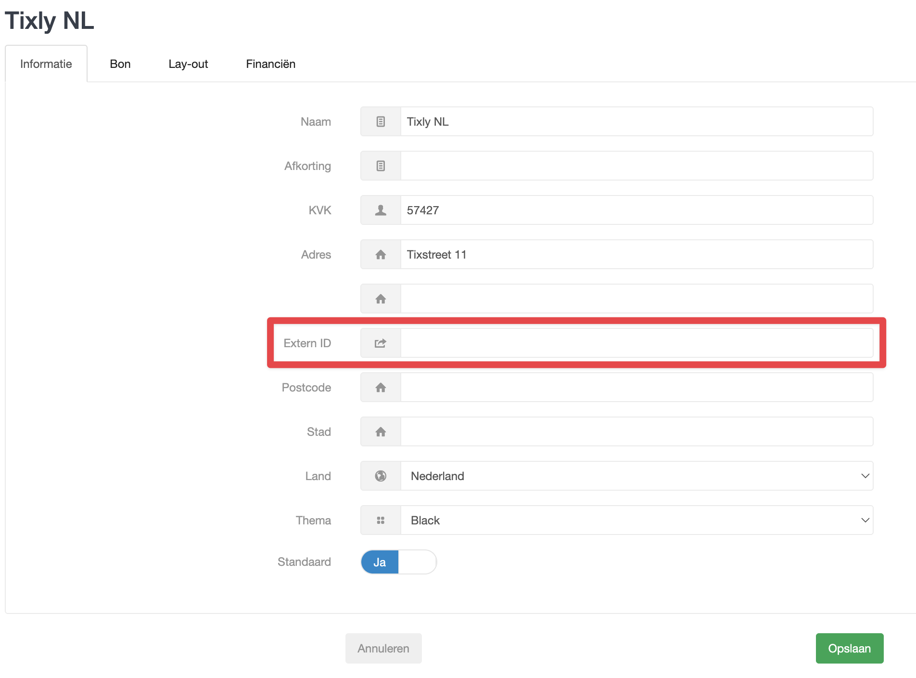The image size is (916, 678).
Task: Click the Tixly NL page heading
Action: point(50,21)
